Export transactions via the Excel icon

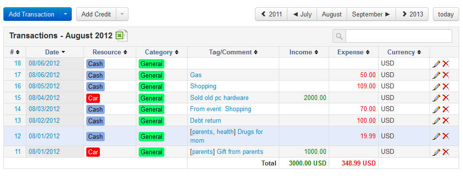pos(121,36)
